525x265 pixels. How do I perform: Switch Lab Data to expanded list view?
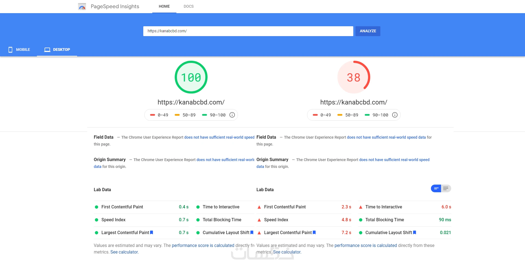446,188
